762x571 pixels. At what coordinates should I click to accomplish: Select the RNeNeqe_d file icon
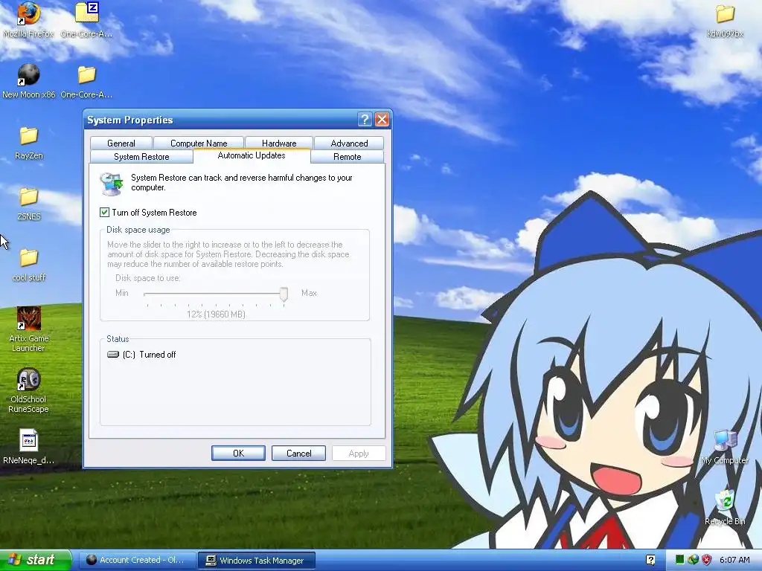[x=29, y=440]
